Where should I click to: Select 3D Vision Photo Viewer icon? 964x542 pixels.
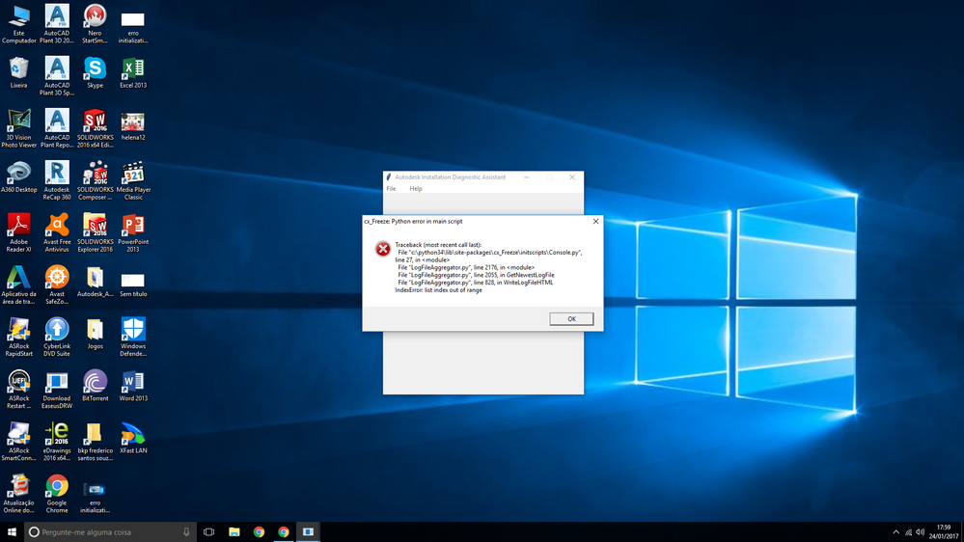19,128
